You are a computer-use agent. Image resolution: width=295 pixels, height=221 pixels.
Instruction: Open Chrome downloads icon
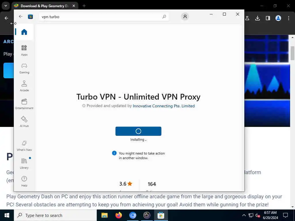click(258, 18)
